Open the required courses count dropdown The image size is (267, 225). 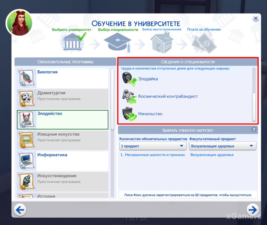(153, 146)
